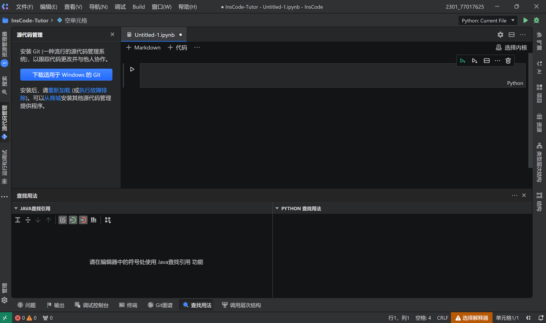The height and width of the screenshot is (323, 546).
Task: Open notebook settings gear icon
Action: click(500, 35)
